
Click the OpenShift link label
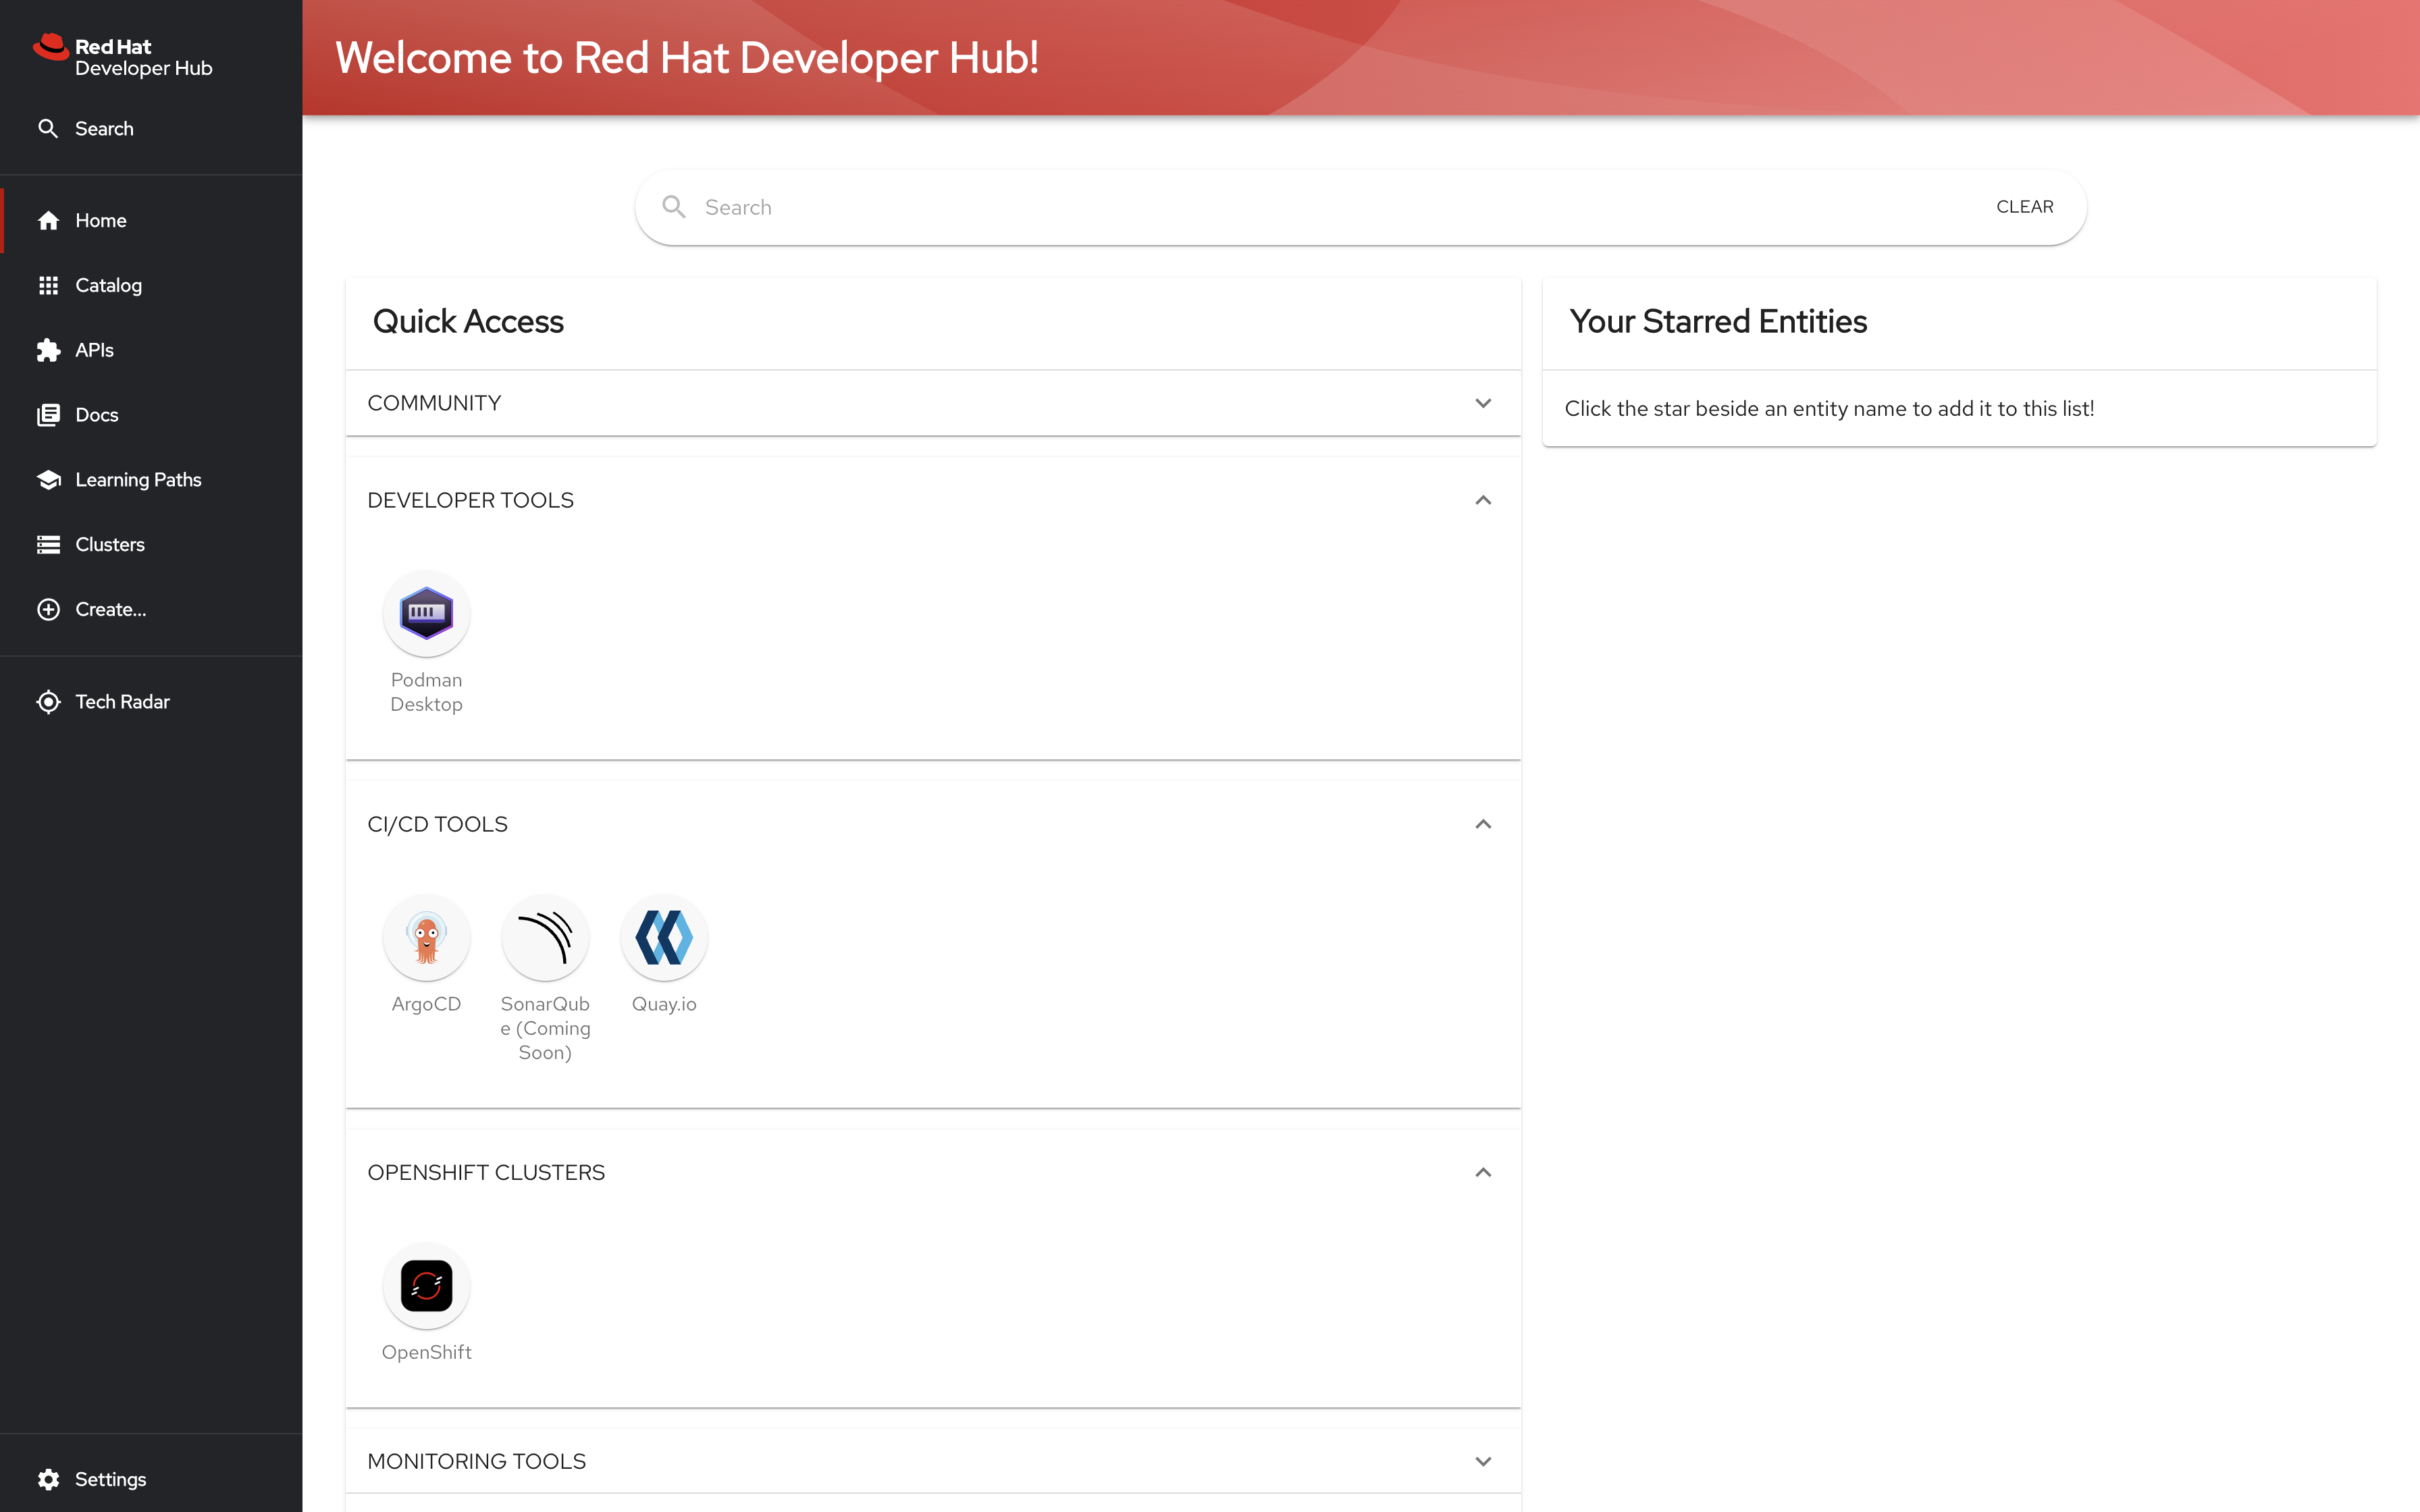click(426, 1352)
